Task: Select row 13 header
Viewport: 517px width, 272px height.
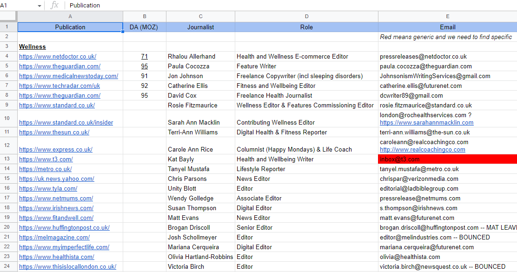Action: pos(8,159)
